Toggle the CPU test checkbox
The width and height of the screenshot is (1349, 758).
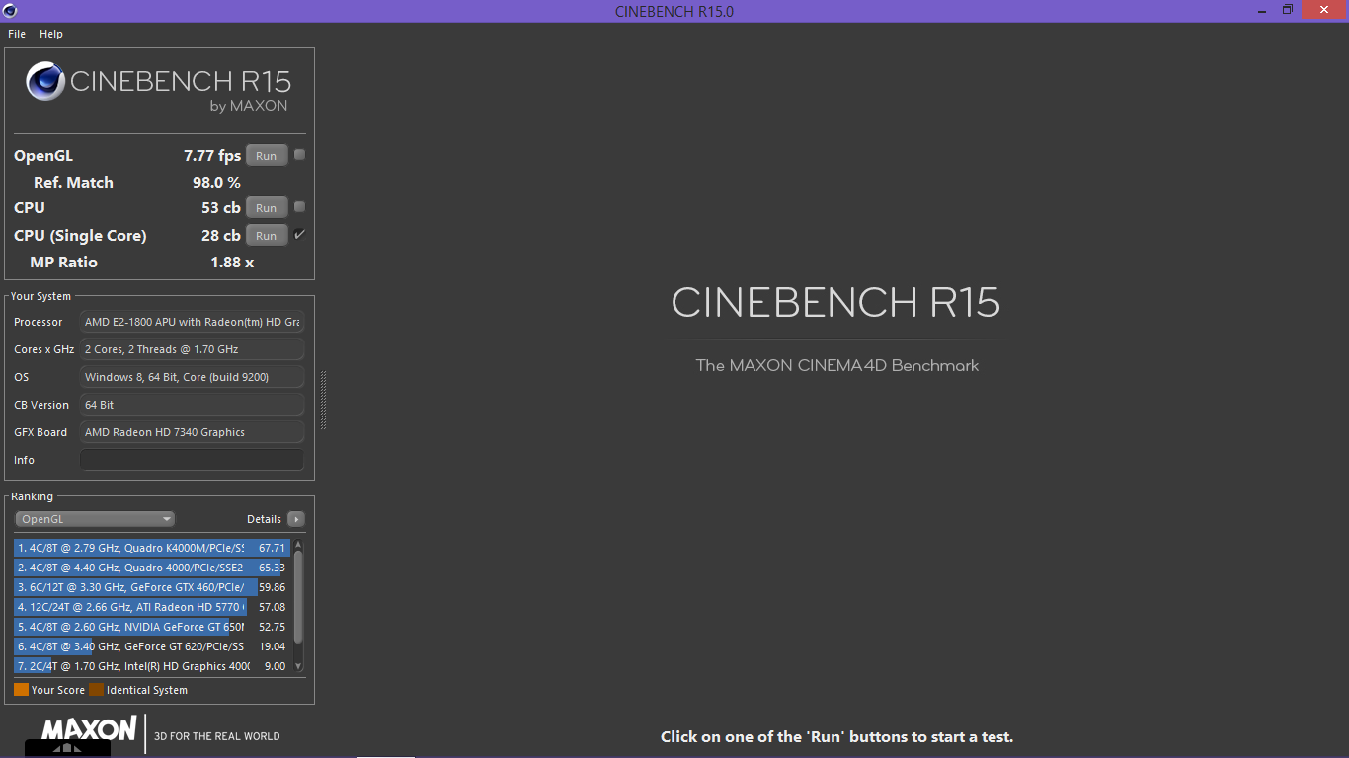point(300,207)
